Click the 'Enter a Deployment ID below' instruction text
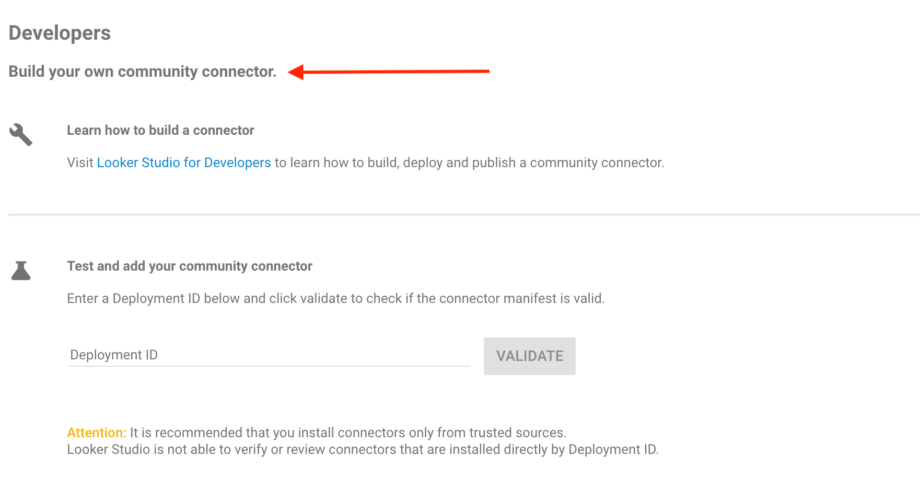This screenshot has width=920, height=491. click(x=336, y=298)
